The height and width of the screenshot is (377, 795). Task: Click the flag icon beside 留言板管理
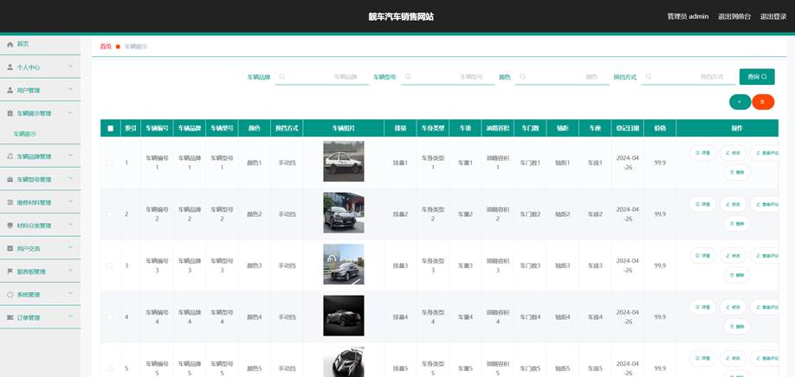pyautogui.click(x=10, y=272)
